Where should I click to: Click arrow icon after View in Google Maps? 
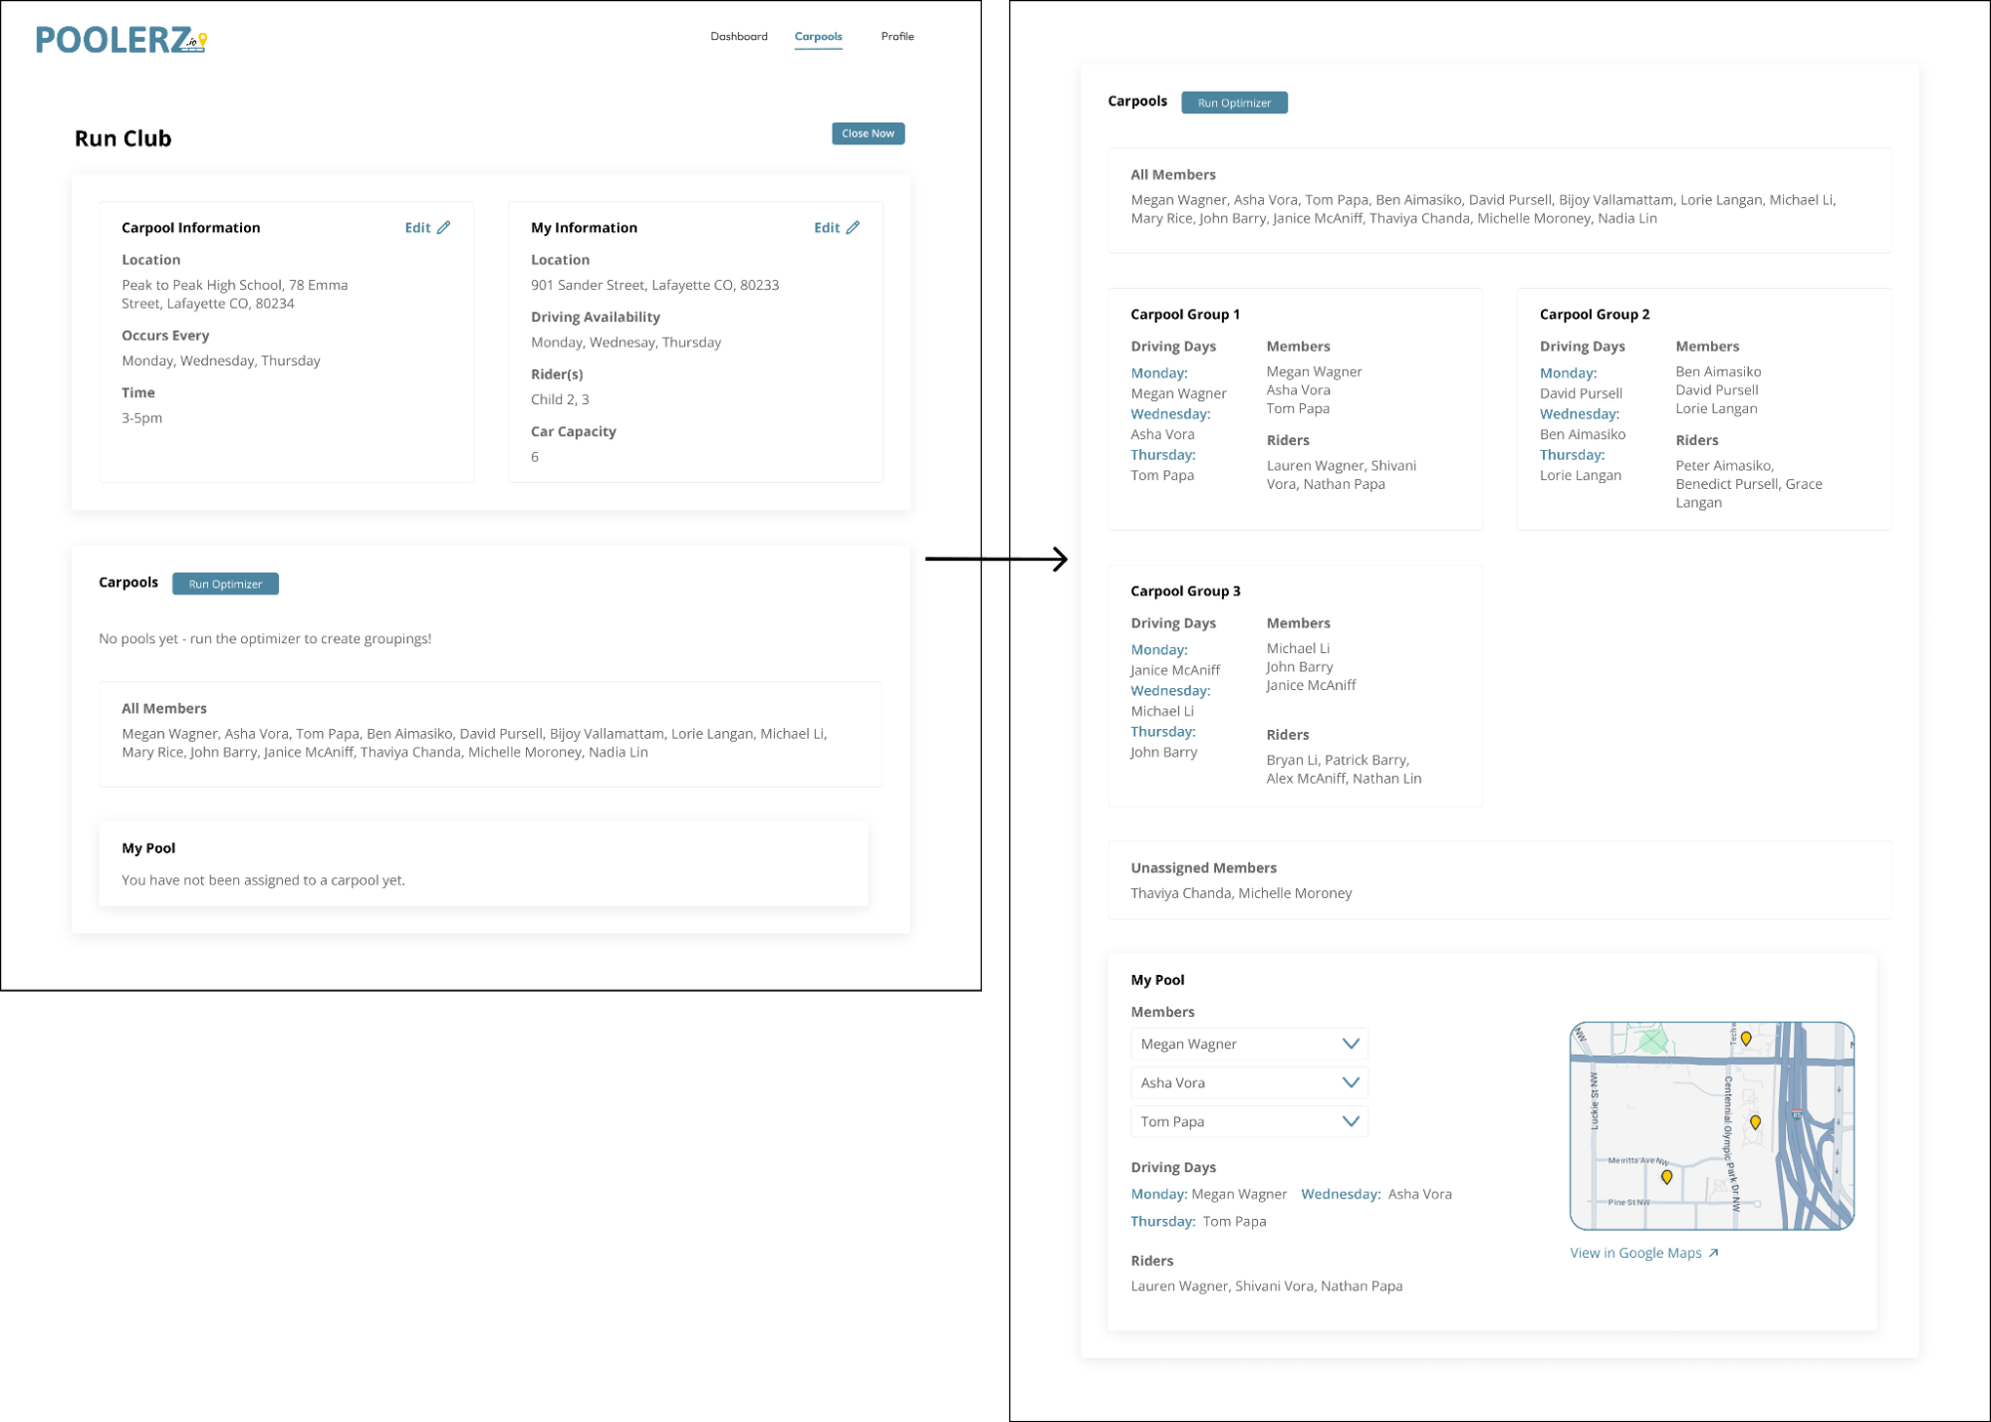click(x=1713, y=1253)
